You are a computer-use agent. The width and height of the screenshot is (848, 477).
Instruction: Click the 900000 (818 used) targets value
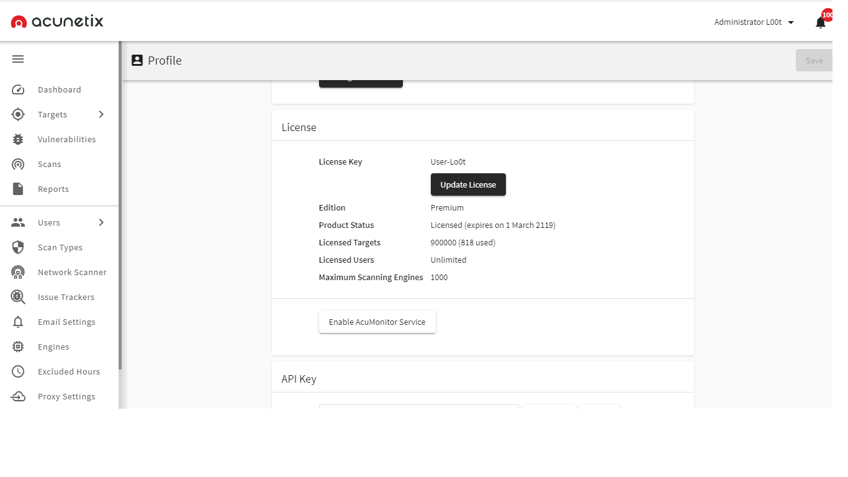(x=463, y=242)
